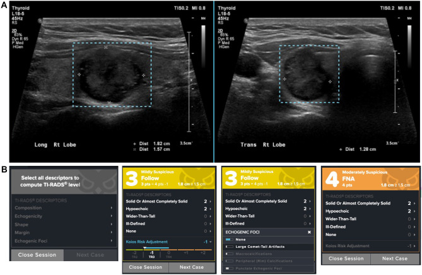Click the left caliper marker in Trans Rt Lobe image
Image resolution: width=422 pixels, height=275 pixels.
[x=284, y=79]
